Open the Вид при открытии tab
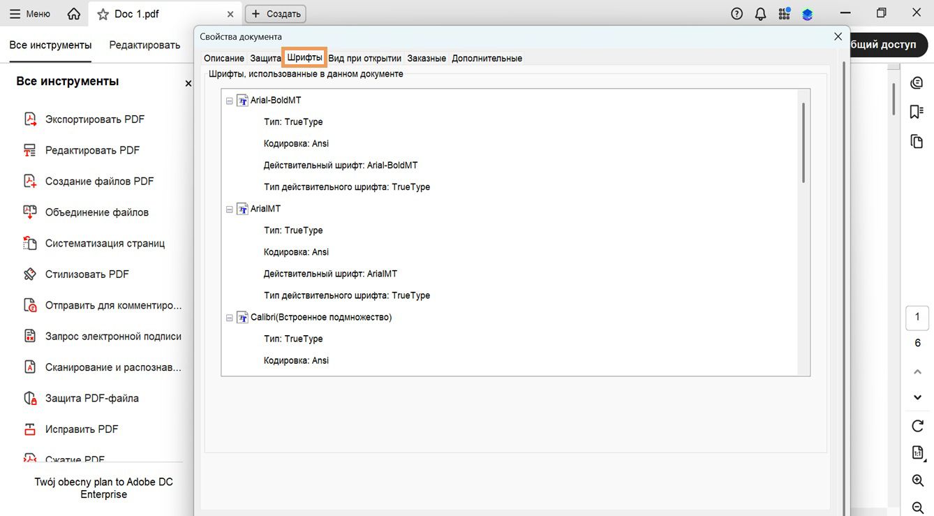This screenshot has width=934, height=516. (364, 58)
